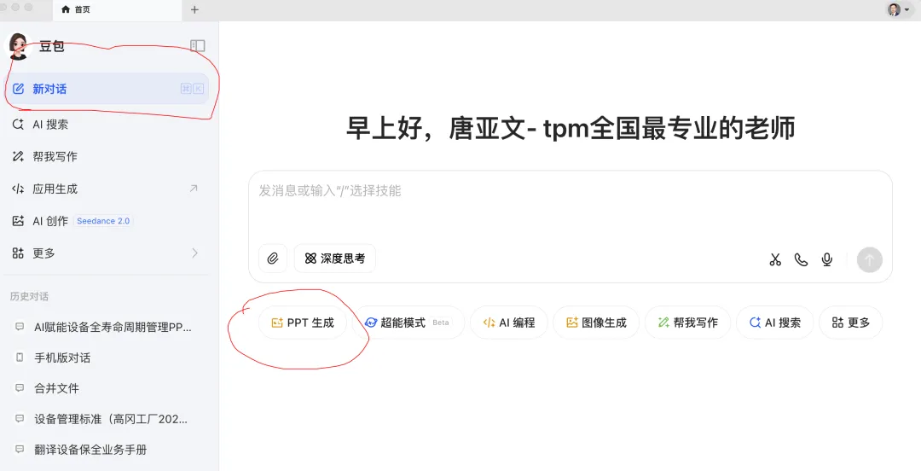Click the PPT 生成 button
The height and width of the screenshot is (471, 921).
tap(303, 323)
